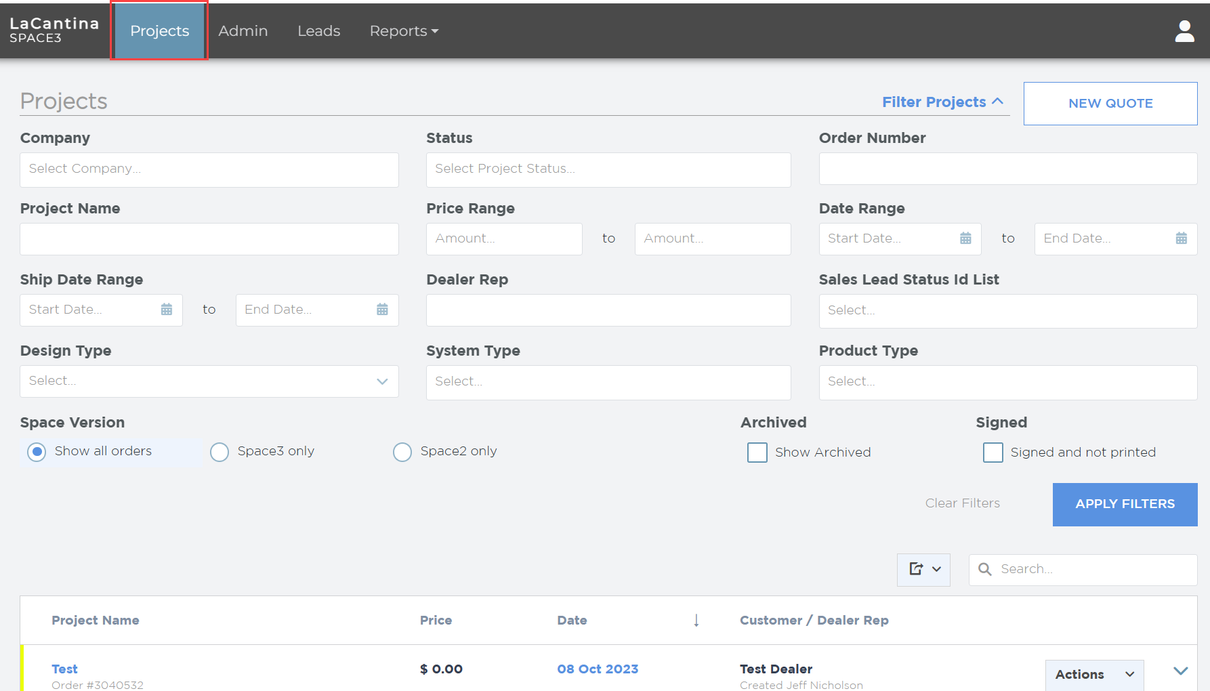Open the Test project link
Screen dimensions: 1210x691
coord(65,669)
